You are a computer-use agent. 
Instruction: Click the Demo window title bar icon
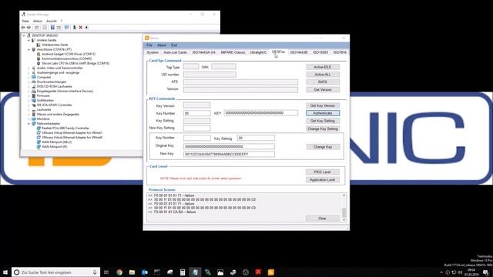coord(147,38)
